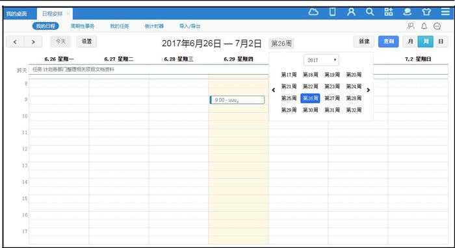Open the 我的任务 sub-tab
Viewport: 455px width, 248px height.
pos(119,26)
